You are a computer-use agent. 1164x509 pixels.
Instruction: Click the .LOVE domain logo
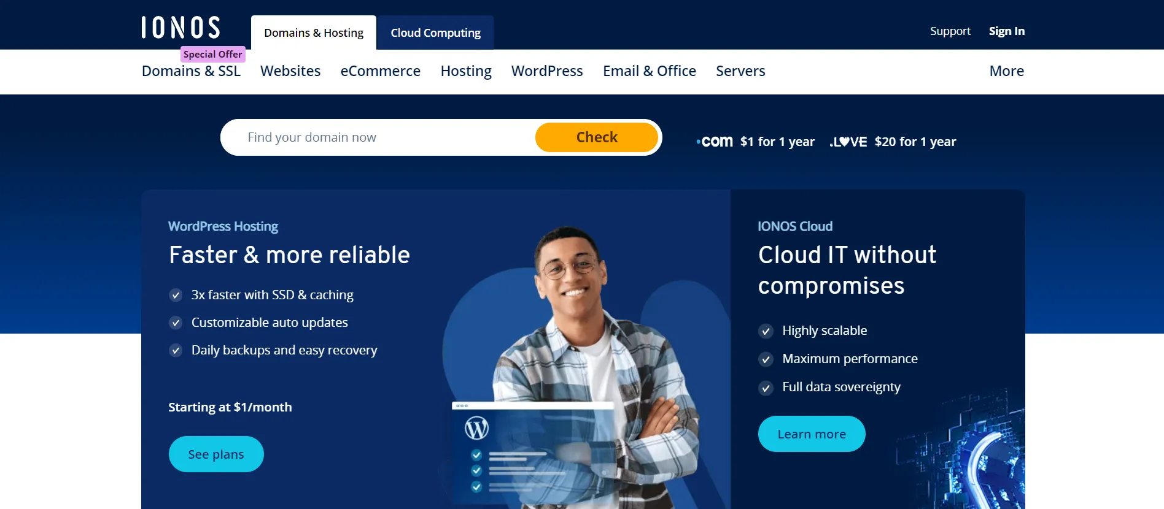tap(848, 142)
